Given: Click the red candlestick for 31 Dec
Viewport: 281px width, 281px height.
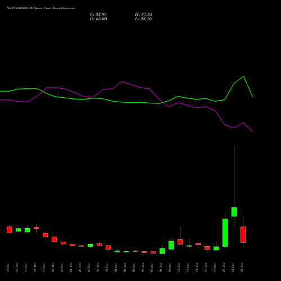Looking at the screenshot, I should 108,247.
